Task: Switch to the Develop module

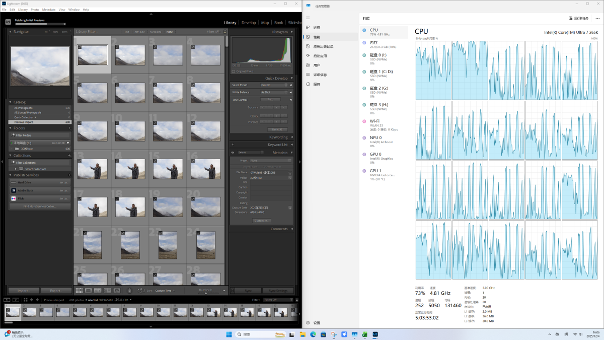Action: (x=248, y=23)
